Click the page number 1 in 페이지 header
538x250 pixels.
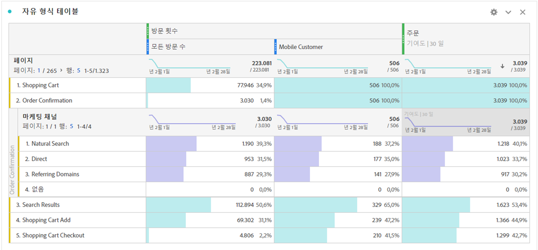[x=39, y=70]
